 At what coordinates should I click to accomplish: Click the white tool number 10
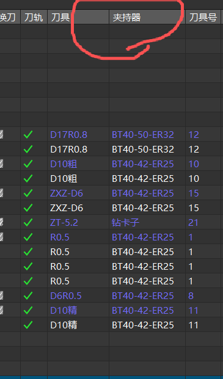194,179
